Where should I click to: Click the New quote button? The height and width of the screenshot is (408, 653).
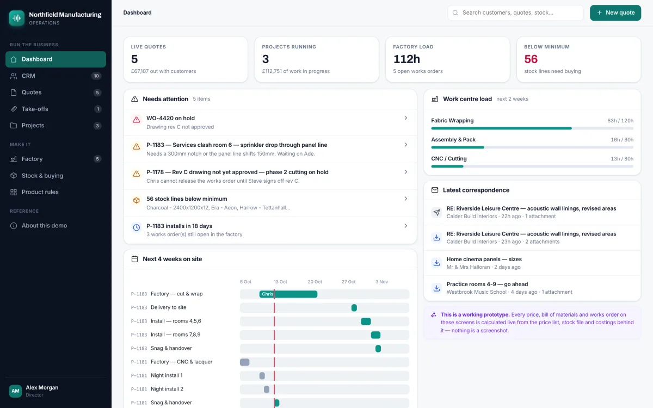click(x=615, y=13)
